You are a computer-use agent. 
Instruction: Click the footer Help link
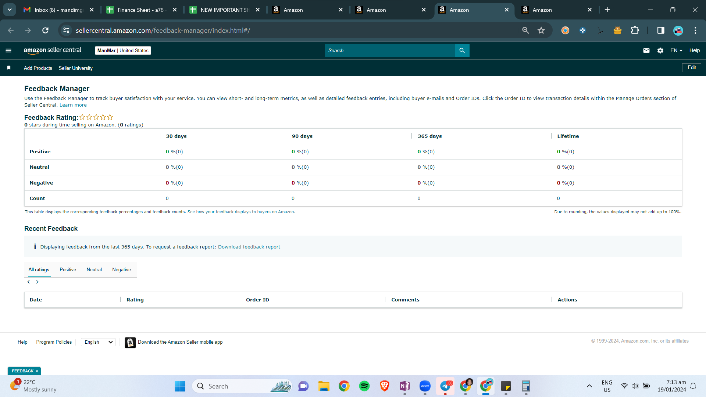coord(22,342)
